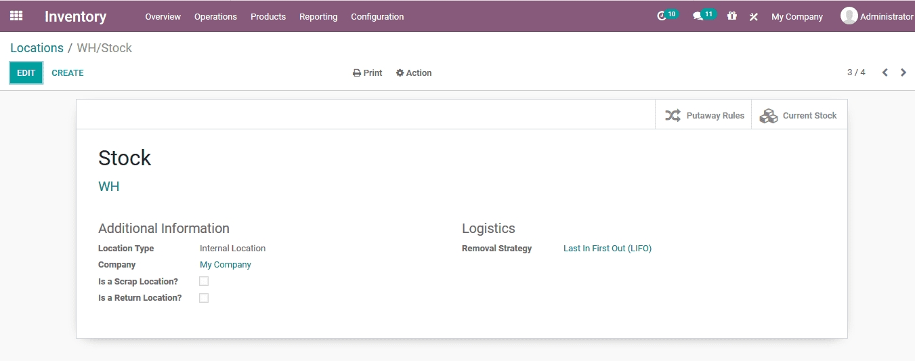The width and height of the screenshot is (915, 361).
Task: Expand the Print dropdown
Action: click(x=368, y=73)
